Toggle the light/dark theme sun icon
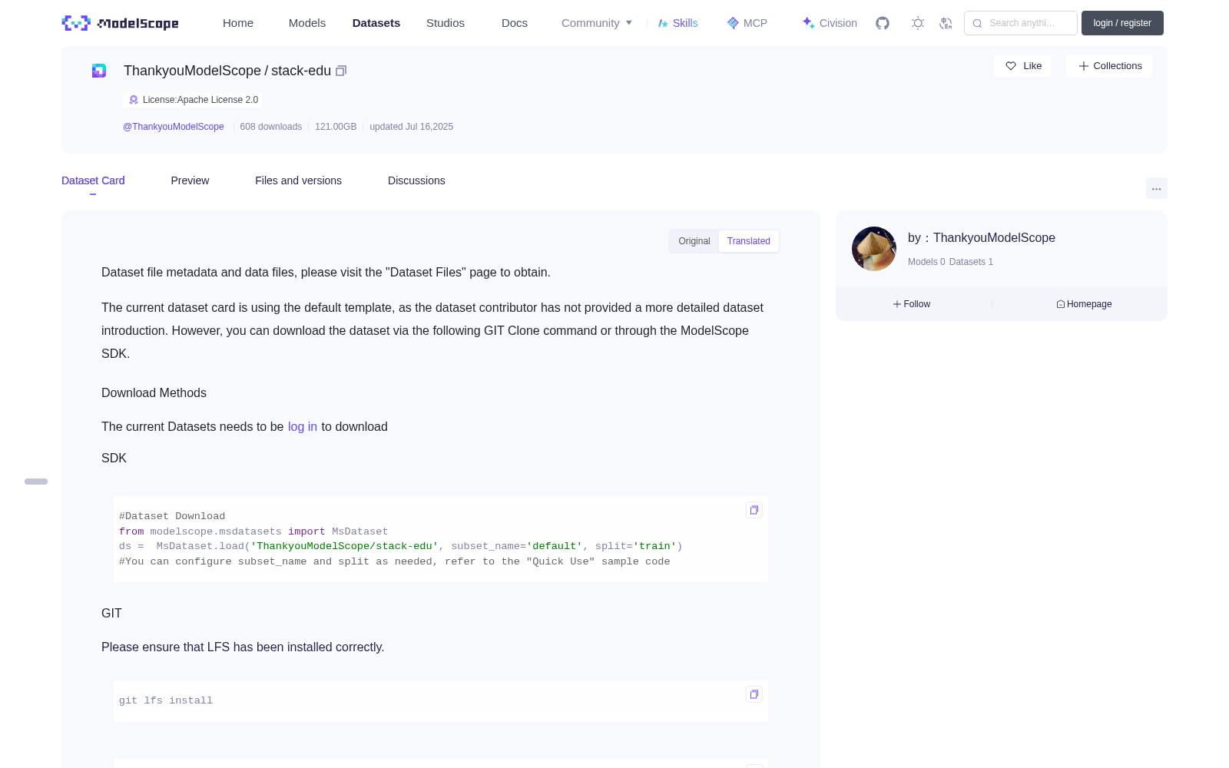Viewport: 1229px width, 768px height. (x=918, y=23)
